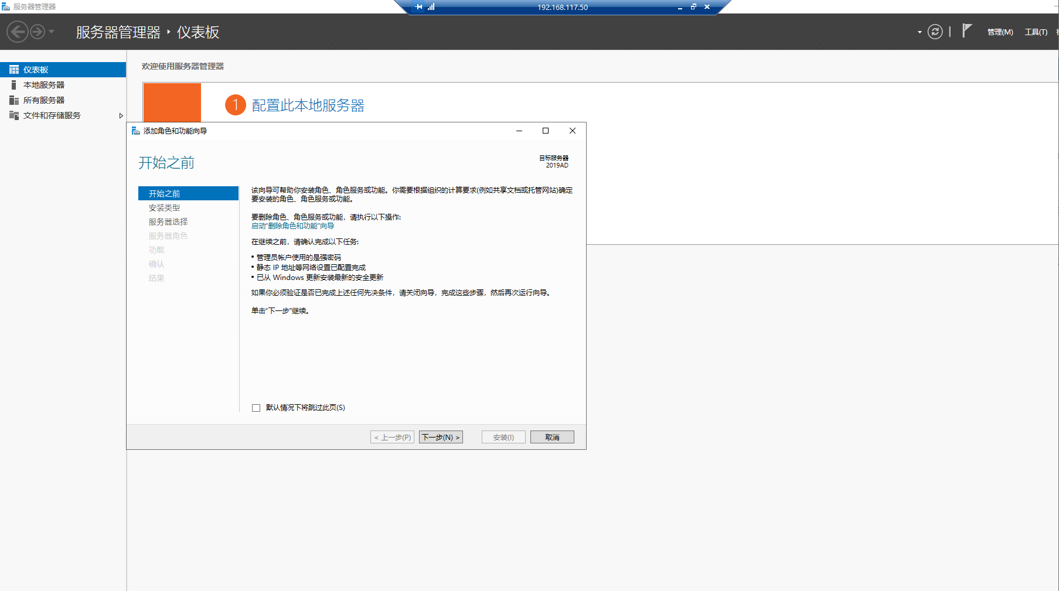Open the Manage (管理) menu

click(x=1000, y=32)
